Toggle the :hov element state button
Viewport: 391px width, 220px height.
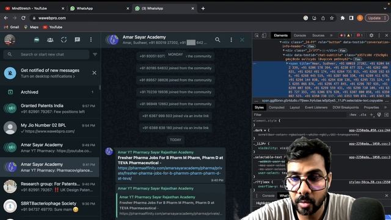pos(353,115)
